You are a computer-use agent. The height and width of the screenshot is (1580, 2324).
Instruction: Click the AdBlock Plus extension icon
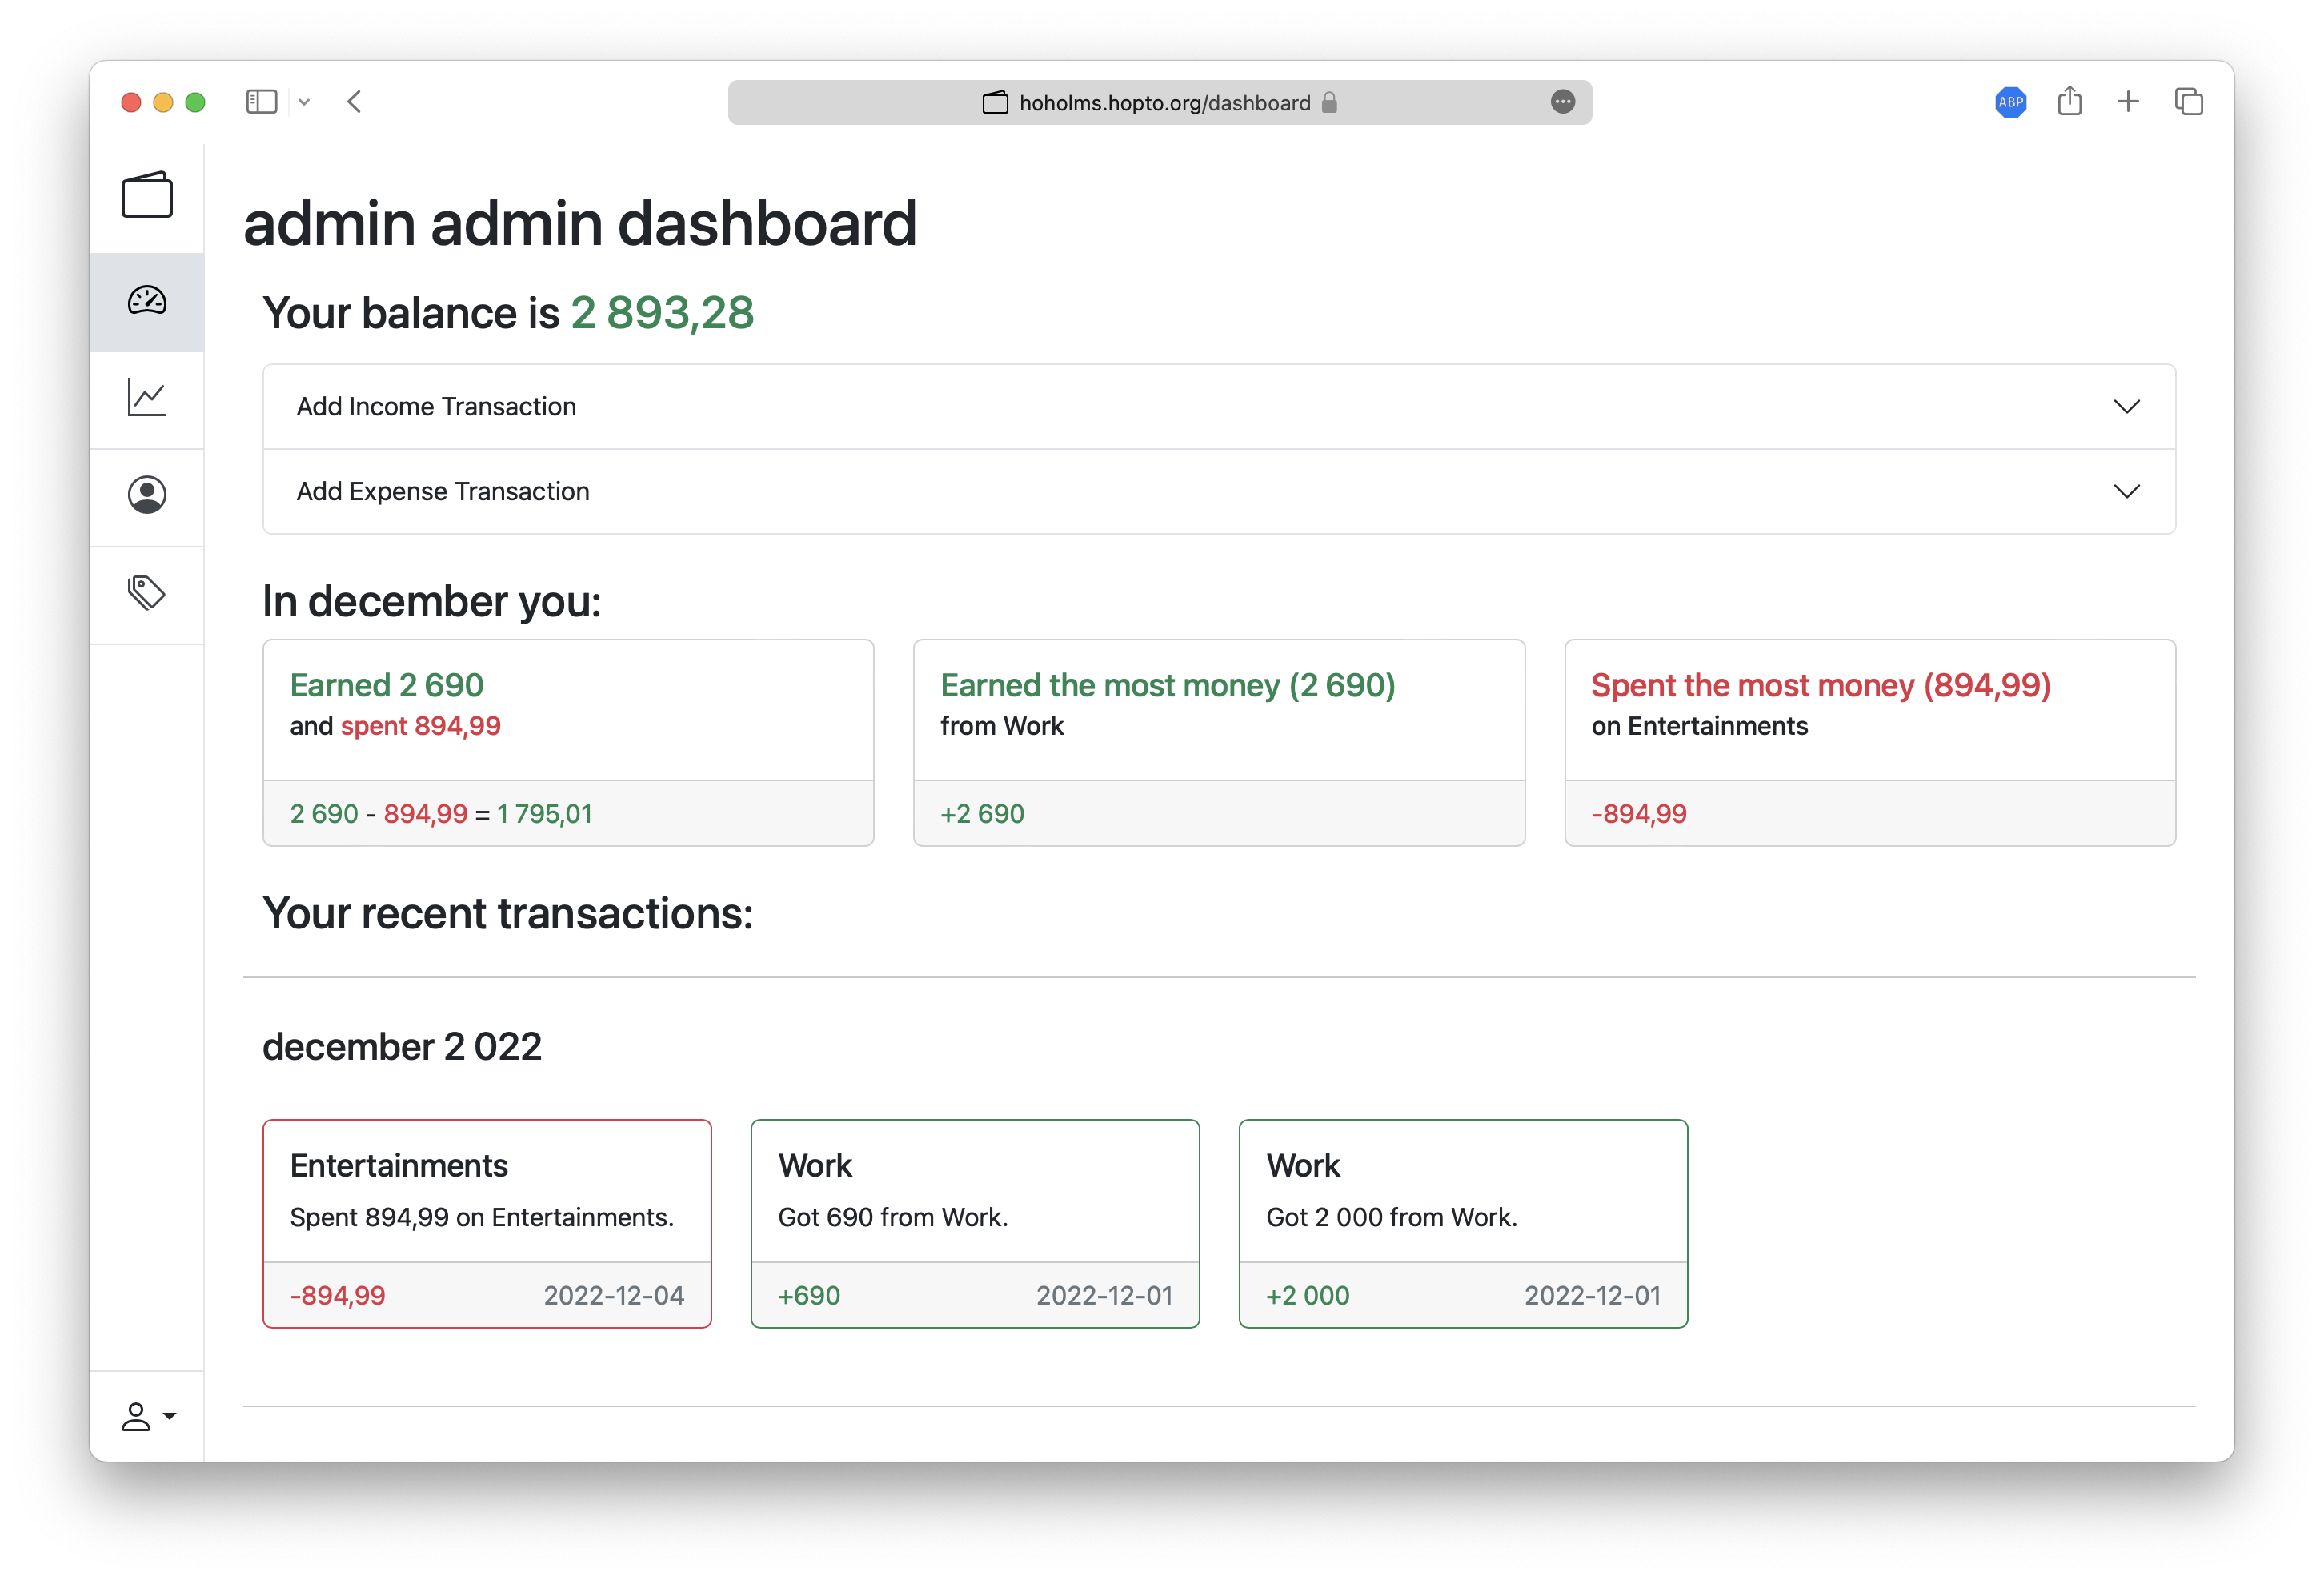(2010, 102)
